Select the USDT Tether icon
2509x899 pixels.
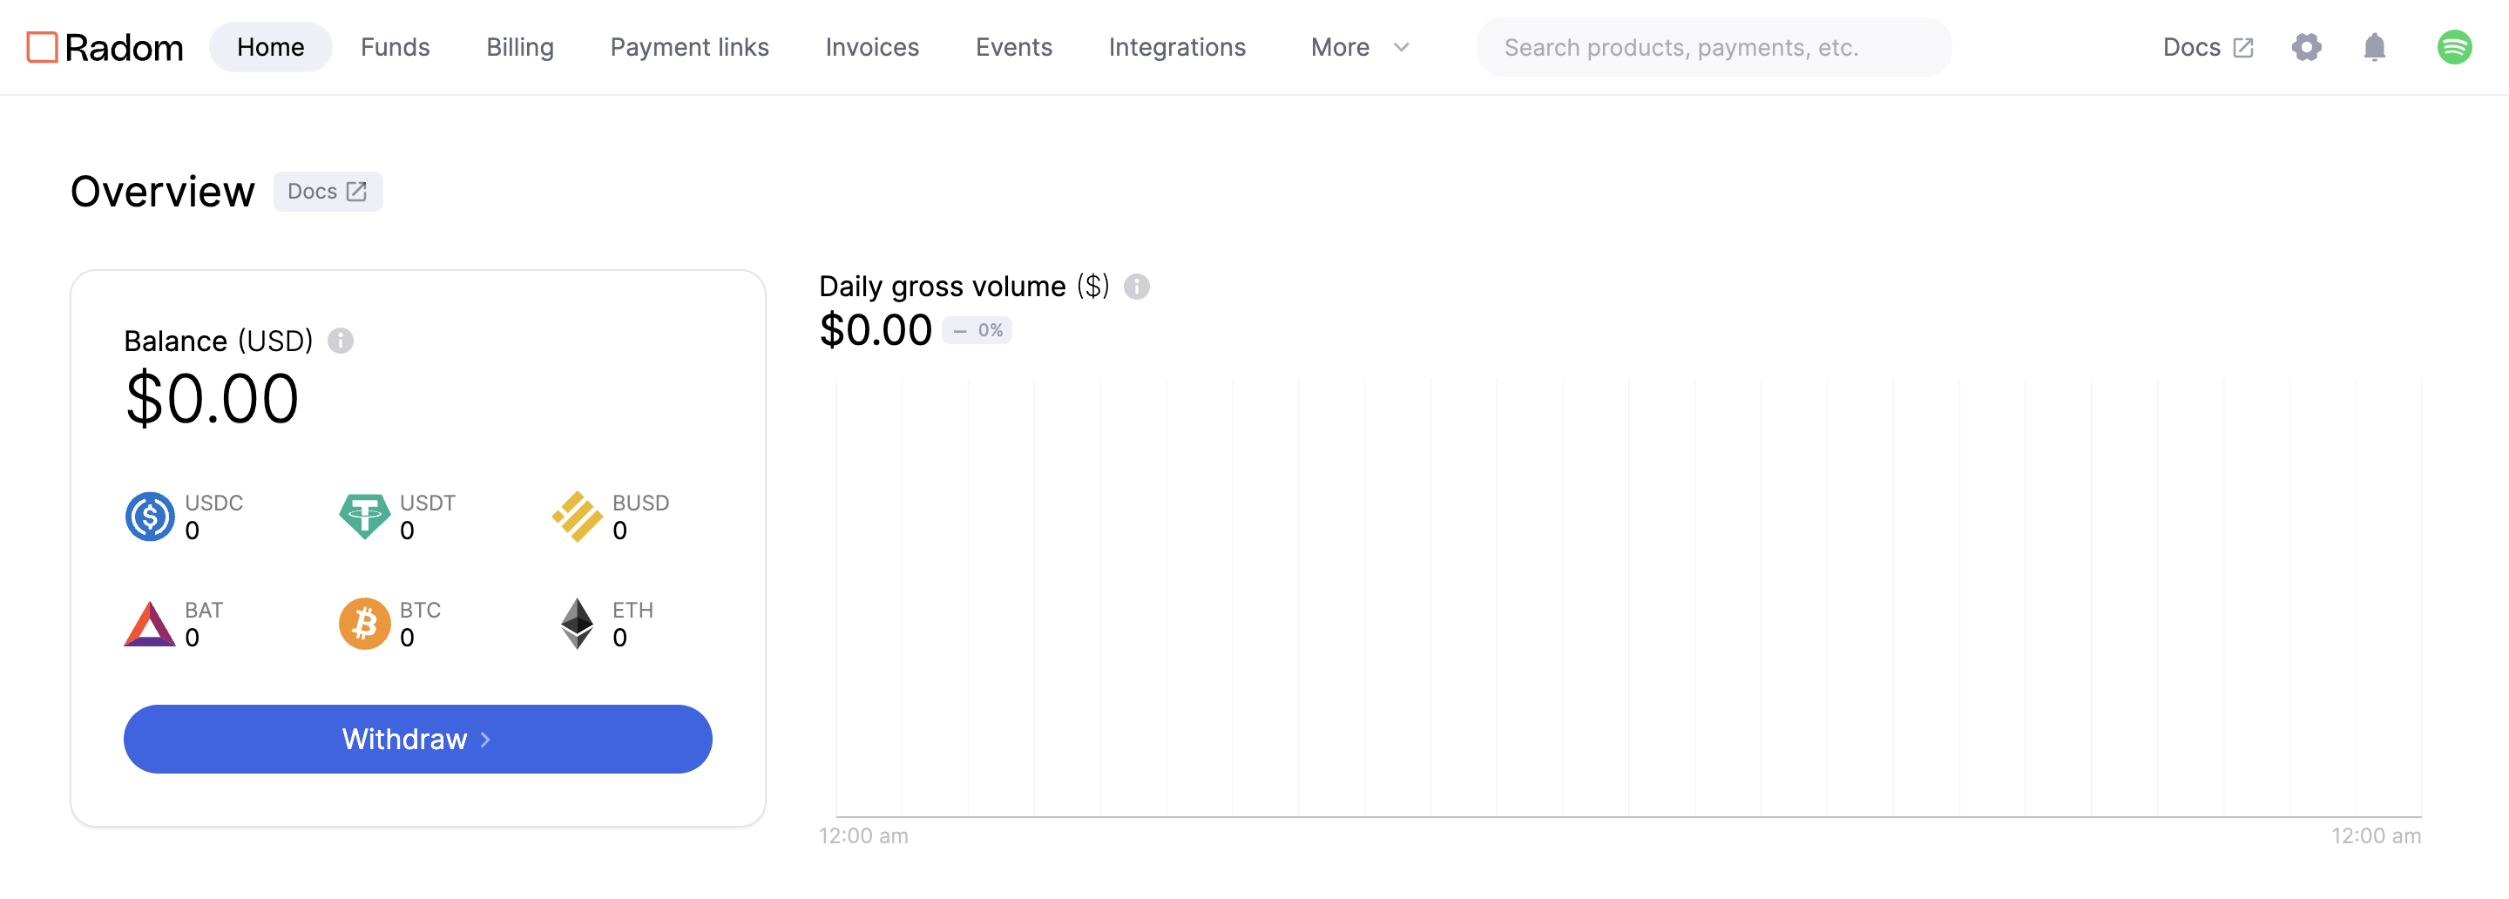[x=363, y=517]
